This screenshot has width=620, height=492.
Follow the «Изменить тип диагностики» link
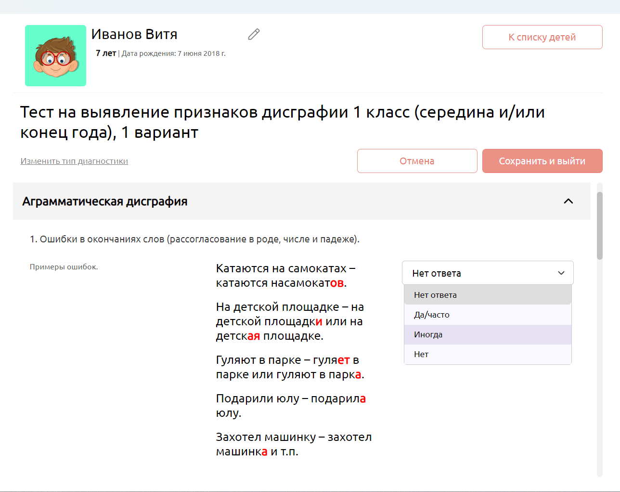tap(74, 161)
